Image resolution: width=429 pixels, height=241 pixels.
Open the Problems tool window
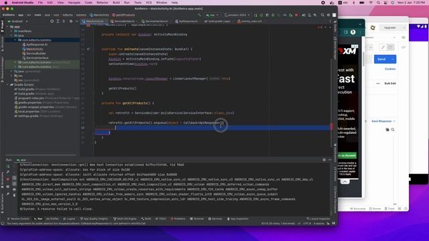(178, 219)
